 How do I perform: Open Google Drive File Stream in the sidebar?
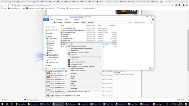tap(53, 62)
